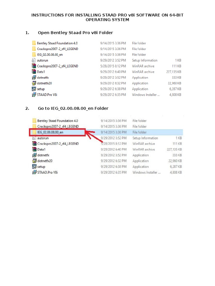Select the highlighted "IEG_02.00.08.00_en" name in step 2 list
Viewport: 215px width, 286px height.
tap(50, 132)
